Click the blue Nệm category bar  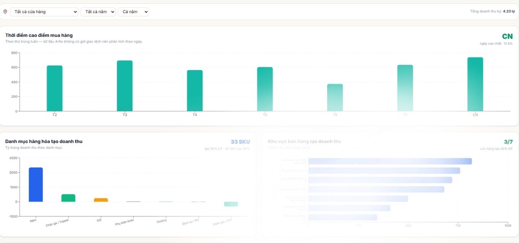pyautogui.click(x=36, y=185)
